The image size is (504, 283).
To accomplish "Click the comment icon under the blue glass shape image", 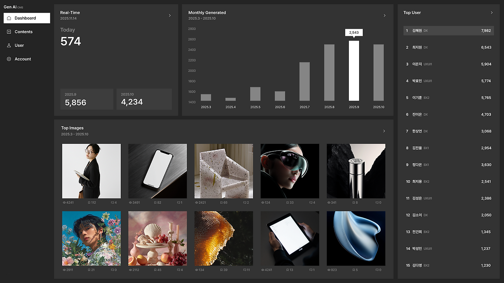I will pyautogui.click(x=377, y=270).
